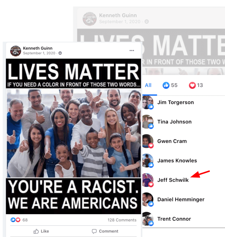Click Trent Connor's avatar thumbnail
The height and width of the screenshot is (237, 225).
(x=148, y=219)
